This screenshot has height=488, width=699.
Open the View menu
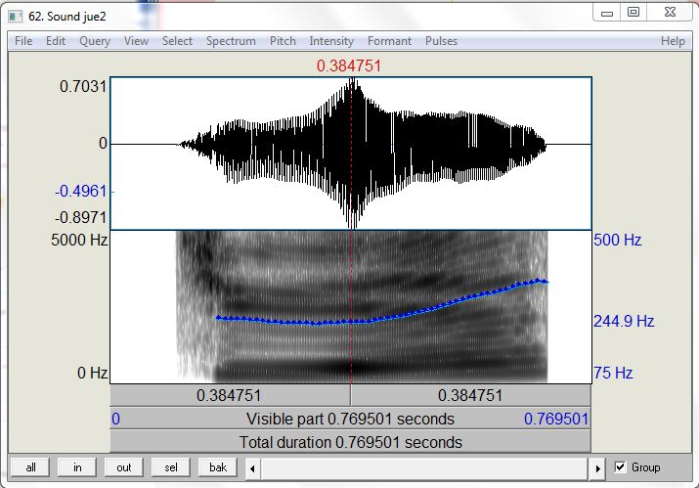click(136, 41)
